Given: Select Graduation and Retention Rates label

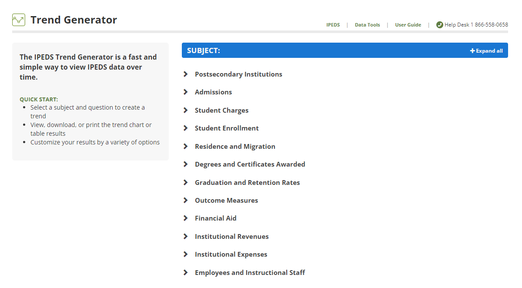Looking at the screenshot, I should pos(247,182).
